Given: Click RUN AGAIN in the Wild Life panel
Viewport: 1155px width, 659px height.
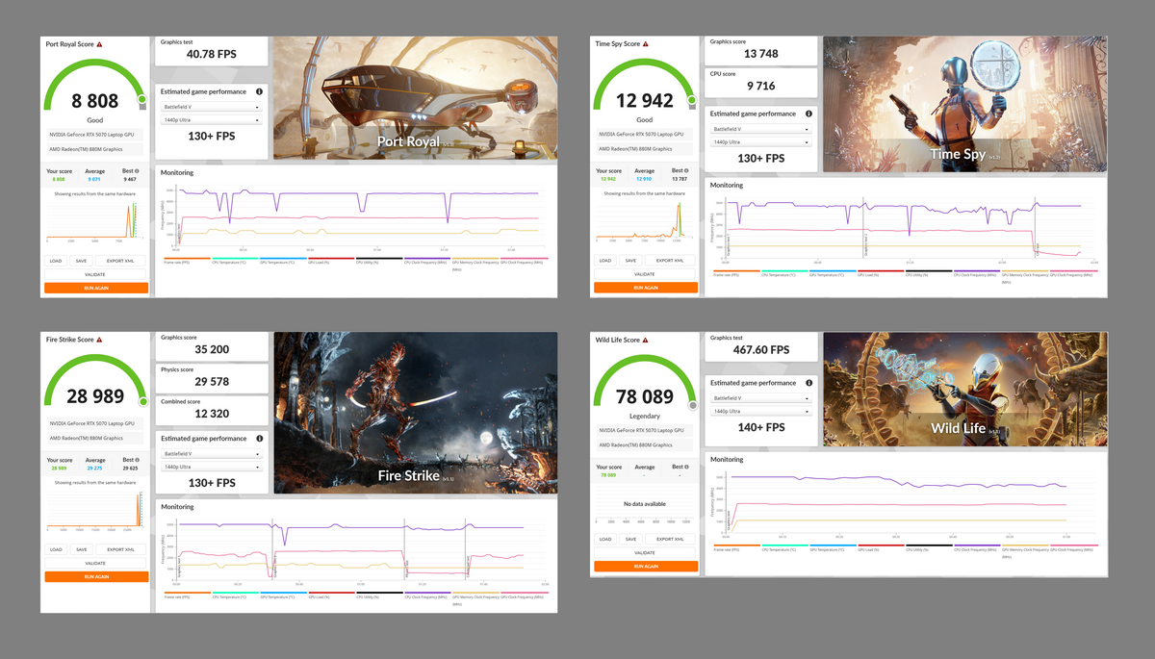Looking at the screenshot, I should point(646,567).
